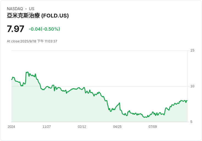The image size is (202, 141).
Task: Click the chart peak near price 12
Action: pos(27,72)
